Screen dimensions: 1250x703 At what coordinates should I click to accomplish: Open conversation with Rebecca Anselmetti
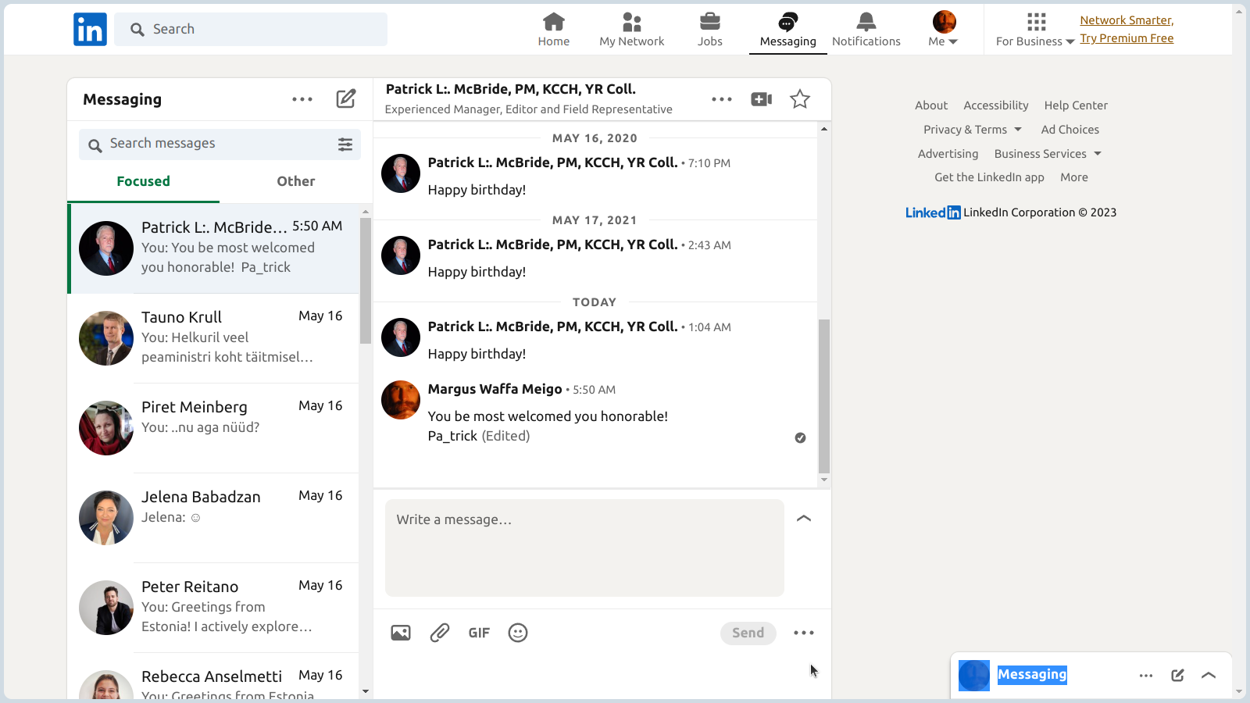[213, 676]
